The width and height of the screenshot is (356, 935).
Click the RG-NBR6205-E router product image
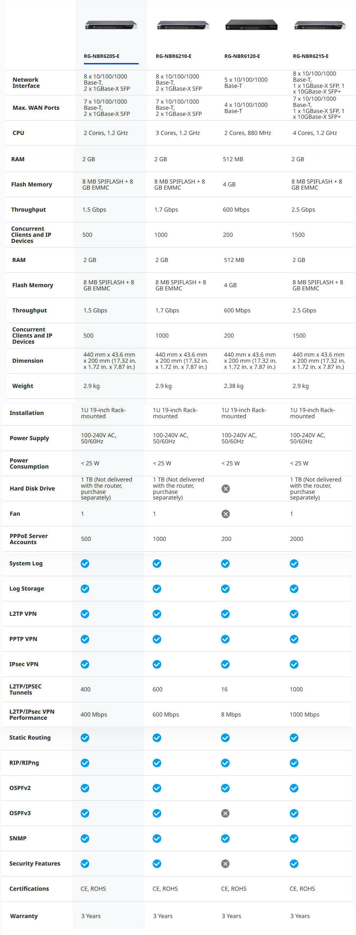111,26
